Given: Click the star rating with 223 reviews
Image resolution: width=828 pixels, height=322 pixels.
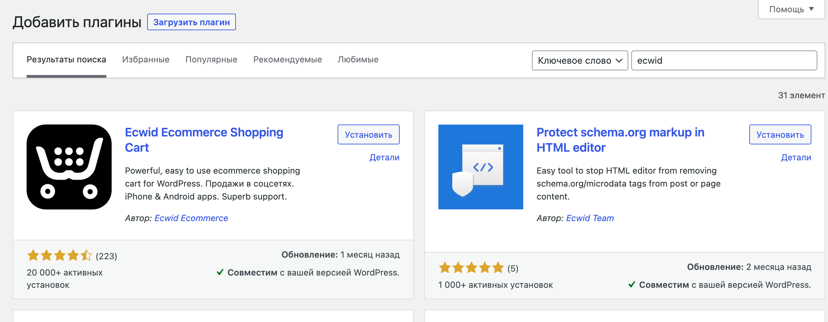Looking at the screenshot, I should coord(59,255).
